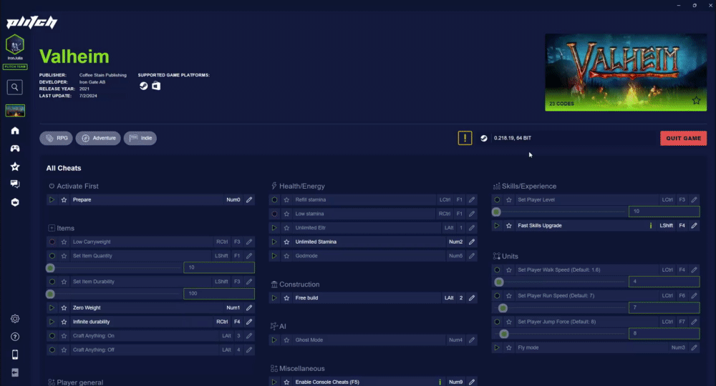The width and height of the screenshot is (716, 386).
Task: Toggle Unlimited Eitr cheat
Action: tap(274, 227)
